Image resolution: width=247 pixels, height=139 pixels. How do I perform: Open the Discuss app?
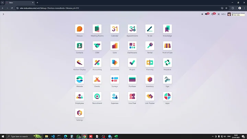tap(80, 29)
